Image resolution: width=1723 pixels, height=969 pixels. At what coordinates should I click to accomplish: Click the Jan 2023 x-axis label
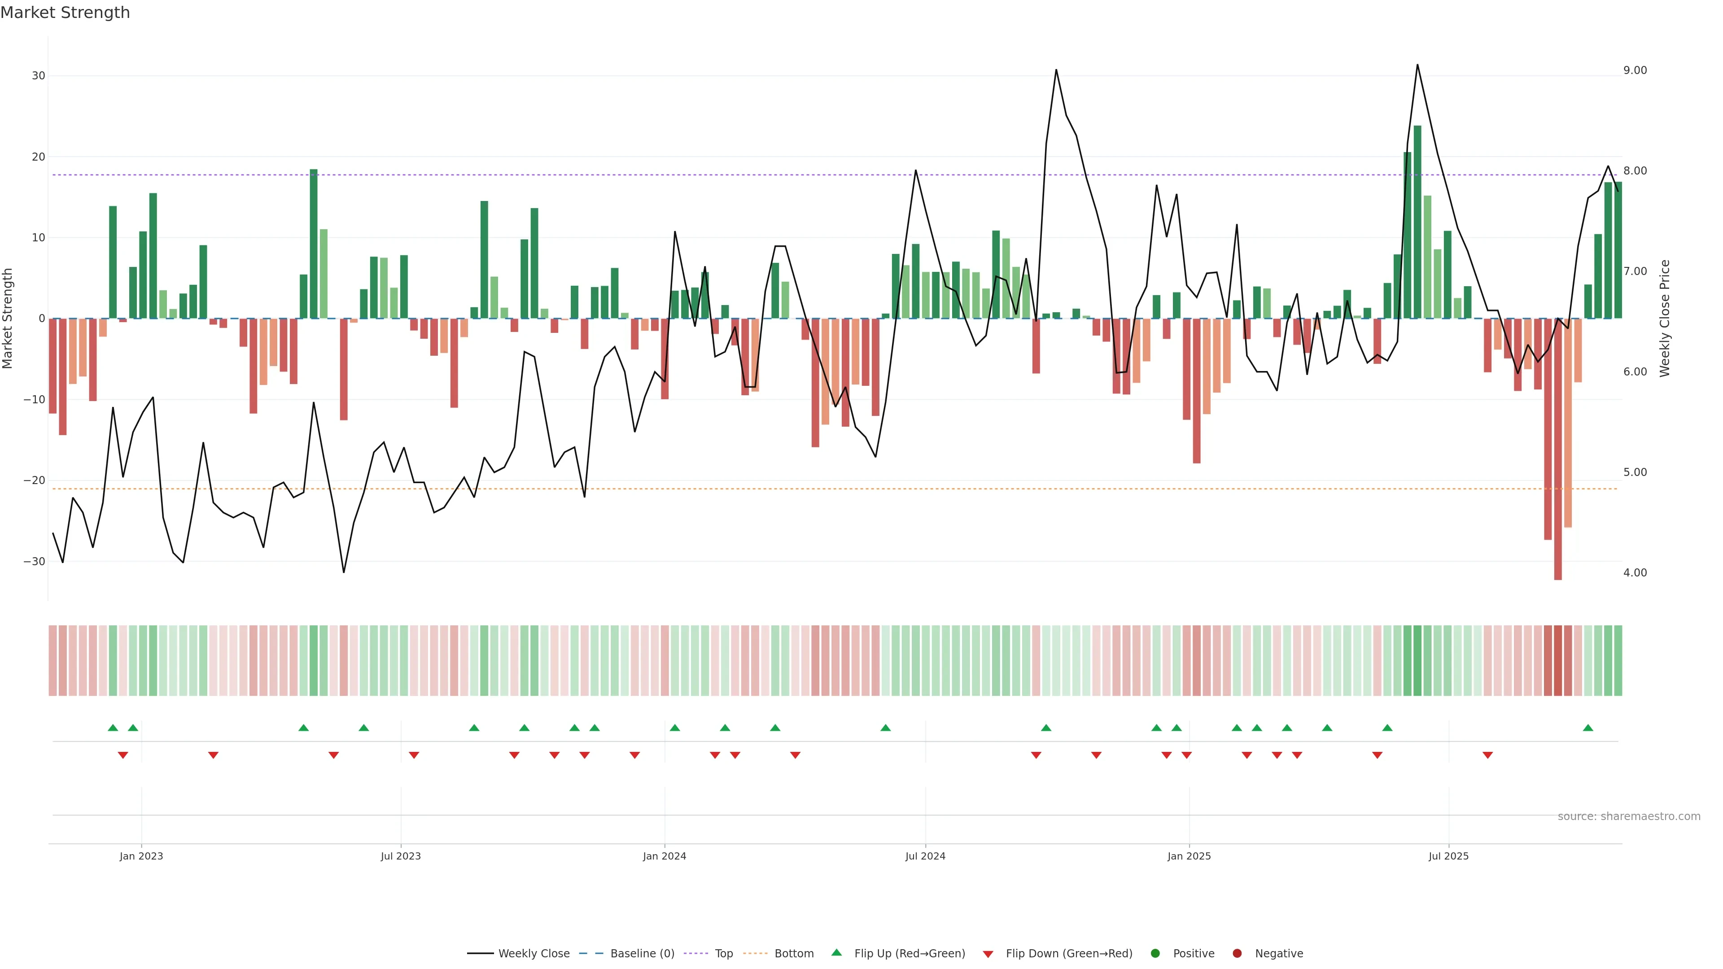(141, 856)
